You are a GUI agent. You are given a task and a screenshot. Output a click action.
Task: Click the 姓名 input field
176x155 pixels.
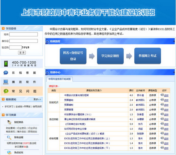(23, 34)
